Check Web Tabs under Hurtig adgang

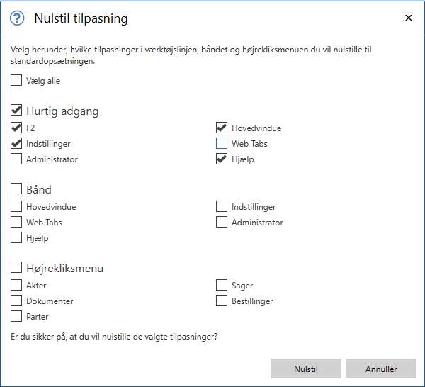point(222,144)
